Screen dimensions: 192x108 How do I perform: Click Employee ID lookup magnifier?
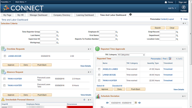[117, 32]
